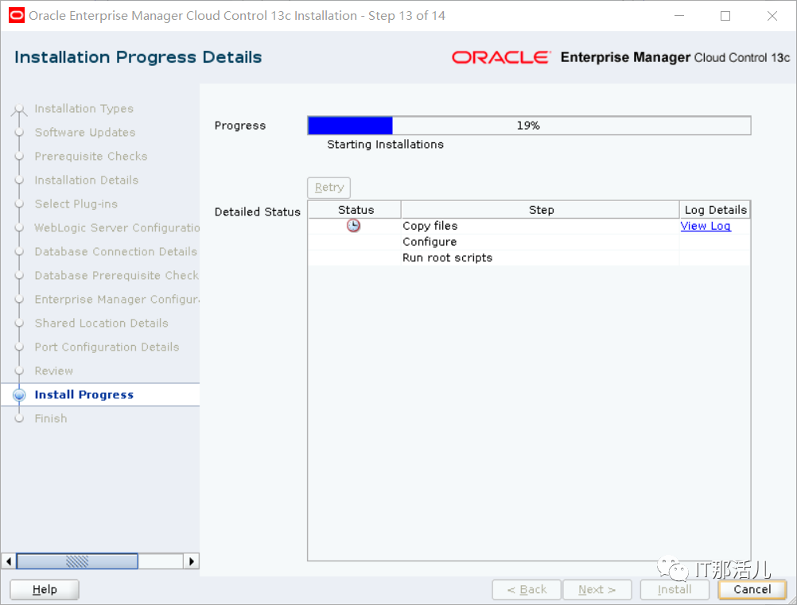797x605 pixels.
Task: Click the Install button
Action: click(x=675, y=589)
